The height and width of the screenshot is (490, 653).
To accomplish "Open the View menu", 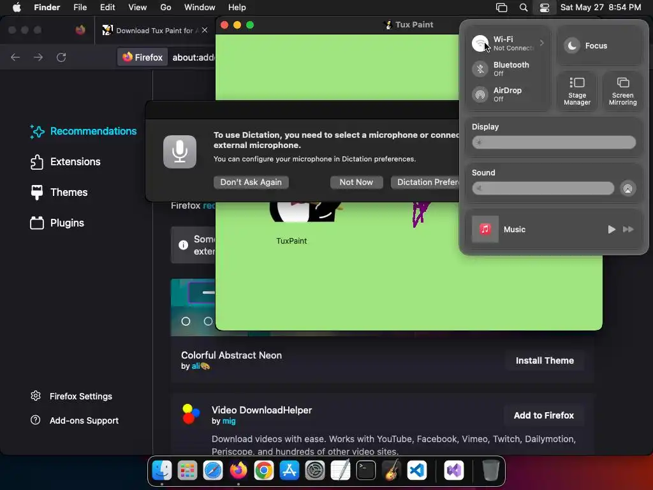I will (138, 8).
